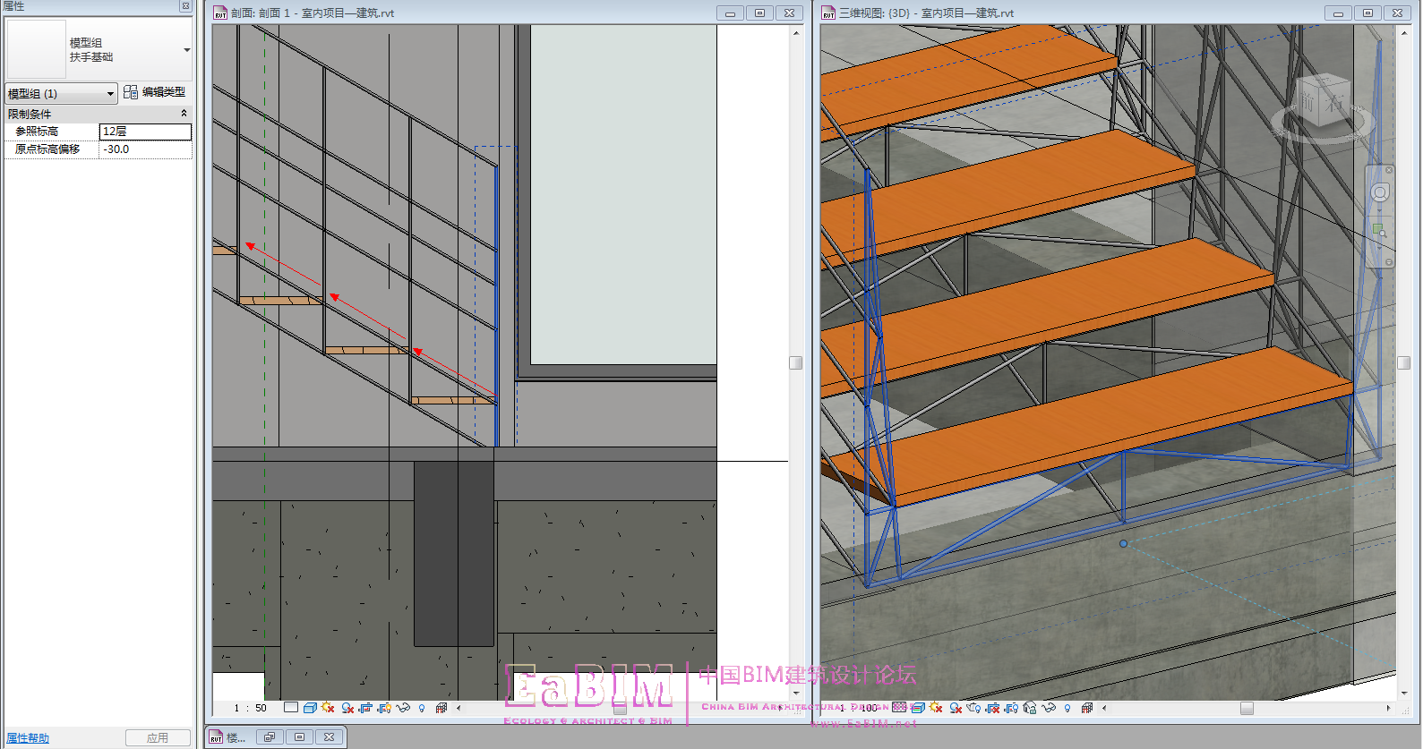Image resolution: width=1423 pixels, height=749 pixels.
Task: Open temporary hide/isolate in section view
Action: pos(403,708)
